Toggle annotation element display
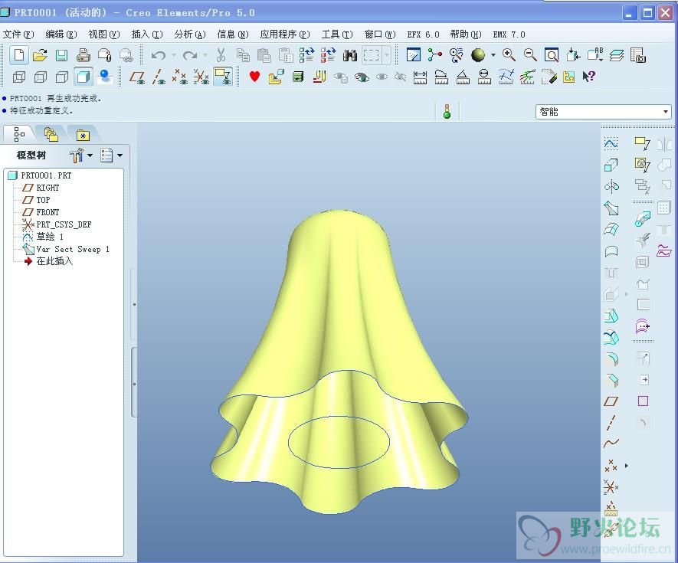This screenshot has width=678, height=563. point(223,77)
